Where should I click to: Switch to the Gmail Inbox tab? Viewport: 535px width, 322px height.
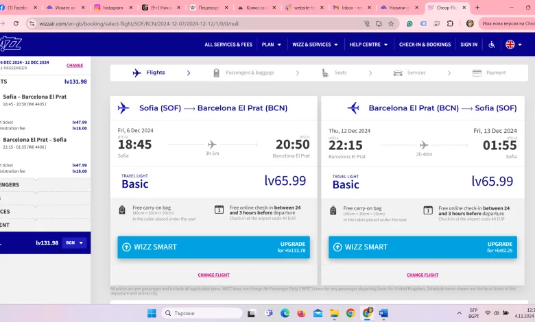351,8
